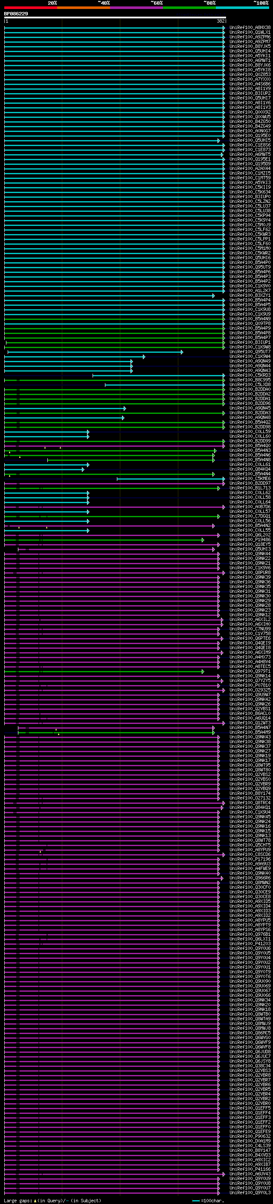This screenshot has height=1204, width=273.
Task: Select the UniRef100_C5M1M0 label
Action: [x=250, y=248]
